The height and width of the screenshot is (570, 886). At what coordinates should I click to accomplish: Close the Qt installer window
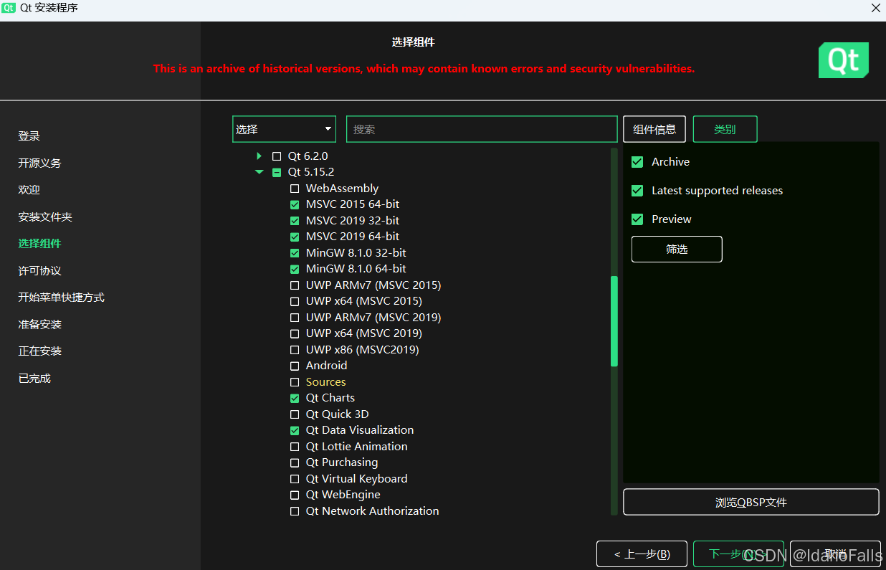point(875,9)
